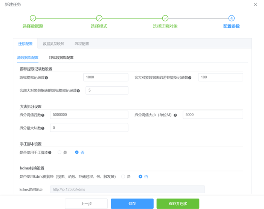Click help icon next to 拆分最大块数

pyautogui.click(x=43, y=128)
